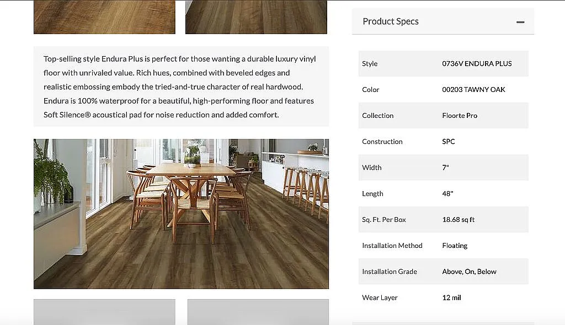This screenshot has height=325, width=565.
Task: Click the Construction row label
Action: (x=382, y=142)
